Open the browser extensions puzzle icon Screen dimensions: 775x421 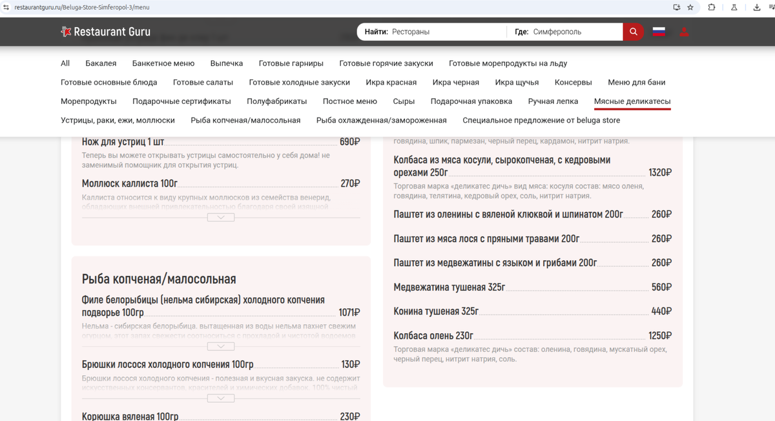click(x=711, y=7)
